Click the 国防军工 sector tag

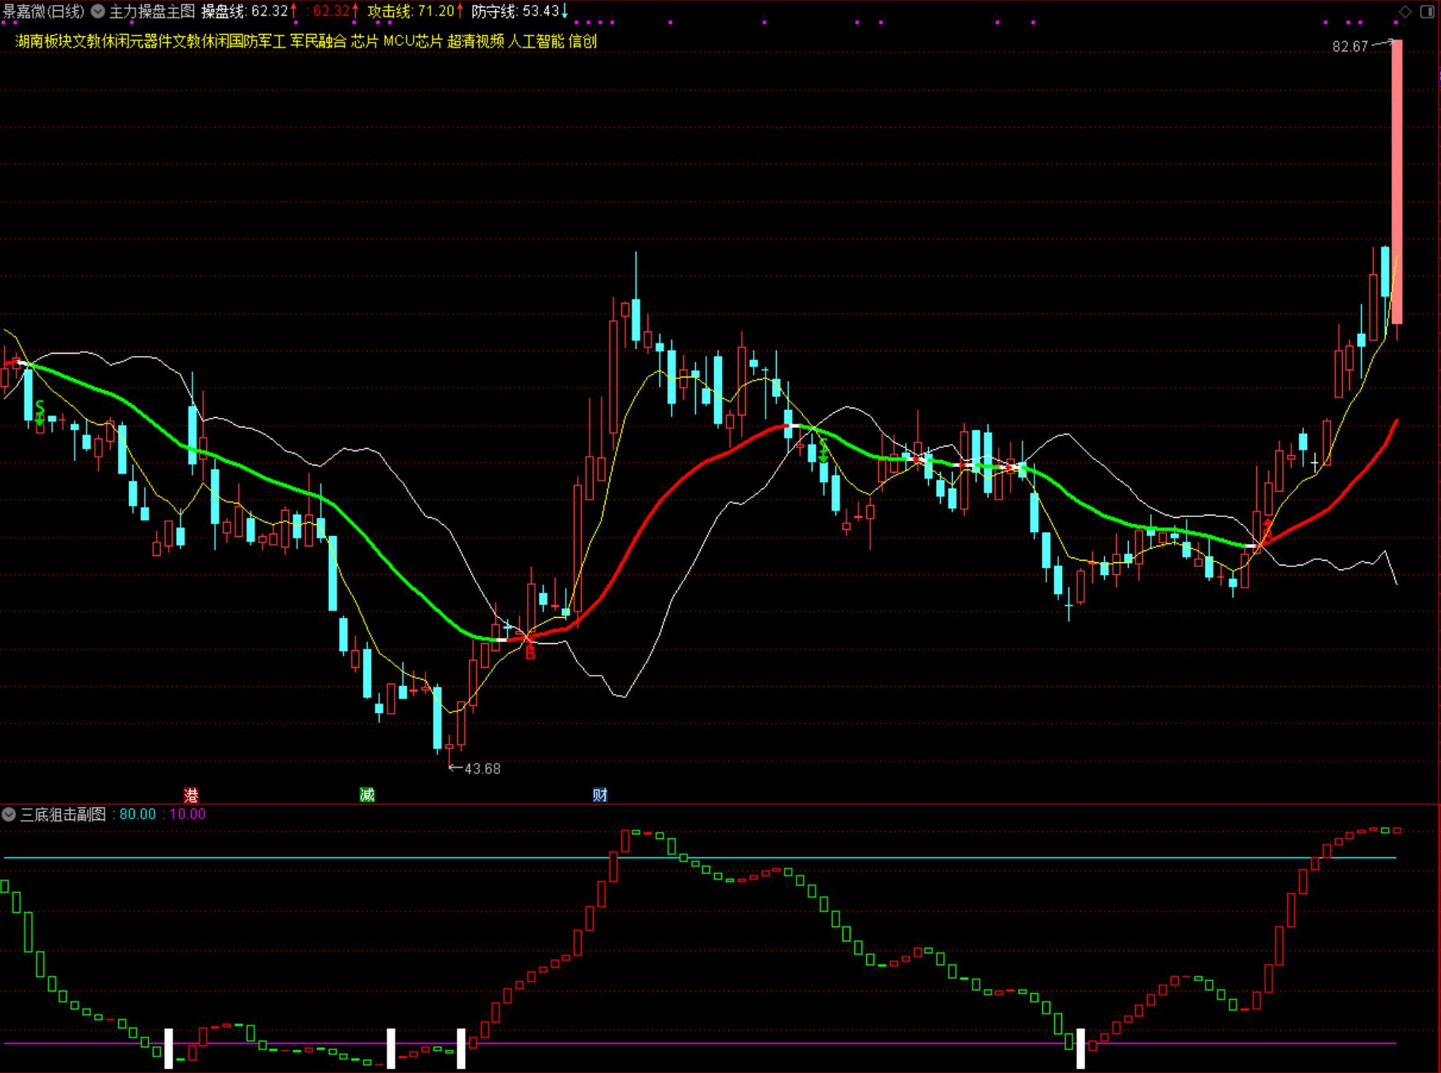click(x=258, y=41)
